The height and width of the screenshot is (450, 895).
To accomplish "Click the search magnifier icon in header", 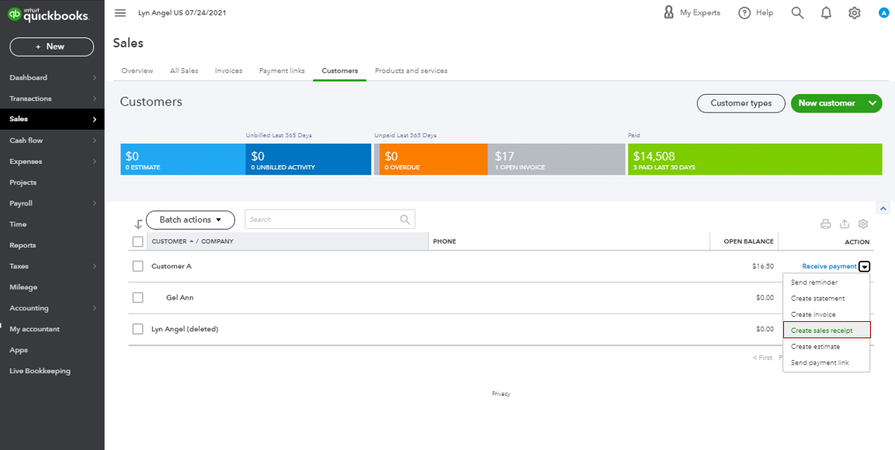I will click(797, 12).
